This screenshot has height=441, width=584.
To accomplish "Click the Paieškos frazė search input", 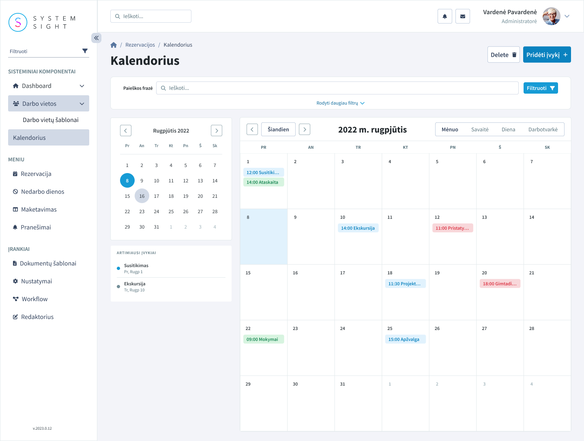I will click(x=337, y=88).
